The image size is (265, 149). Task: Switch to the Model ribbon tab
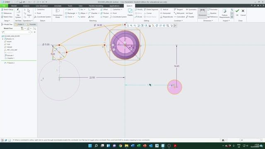coord(14,6)
